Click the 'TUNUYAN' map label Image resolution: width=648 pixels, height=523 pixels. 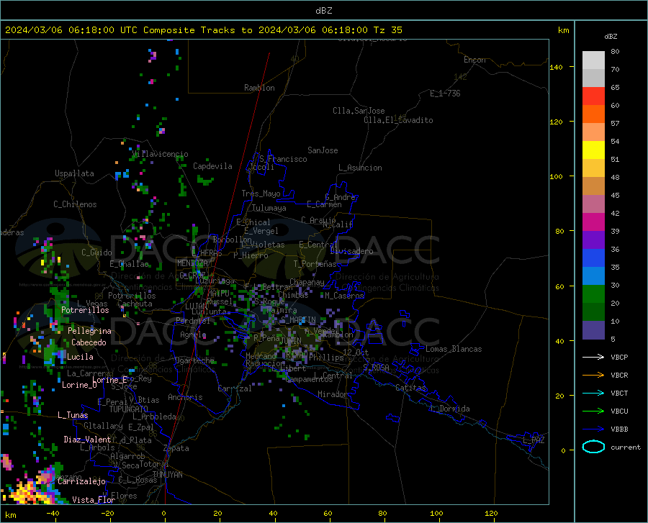click(x=167, y=475)
